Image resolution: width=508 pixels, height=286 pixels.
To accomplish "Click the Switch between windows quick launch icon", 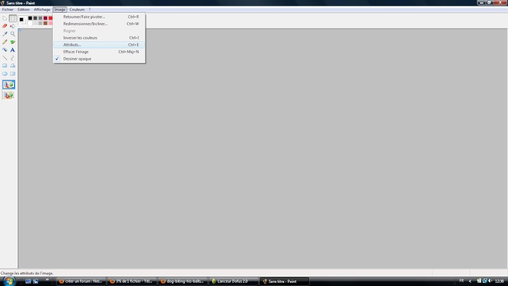I will pos(36,282).
